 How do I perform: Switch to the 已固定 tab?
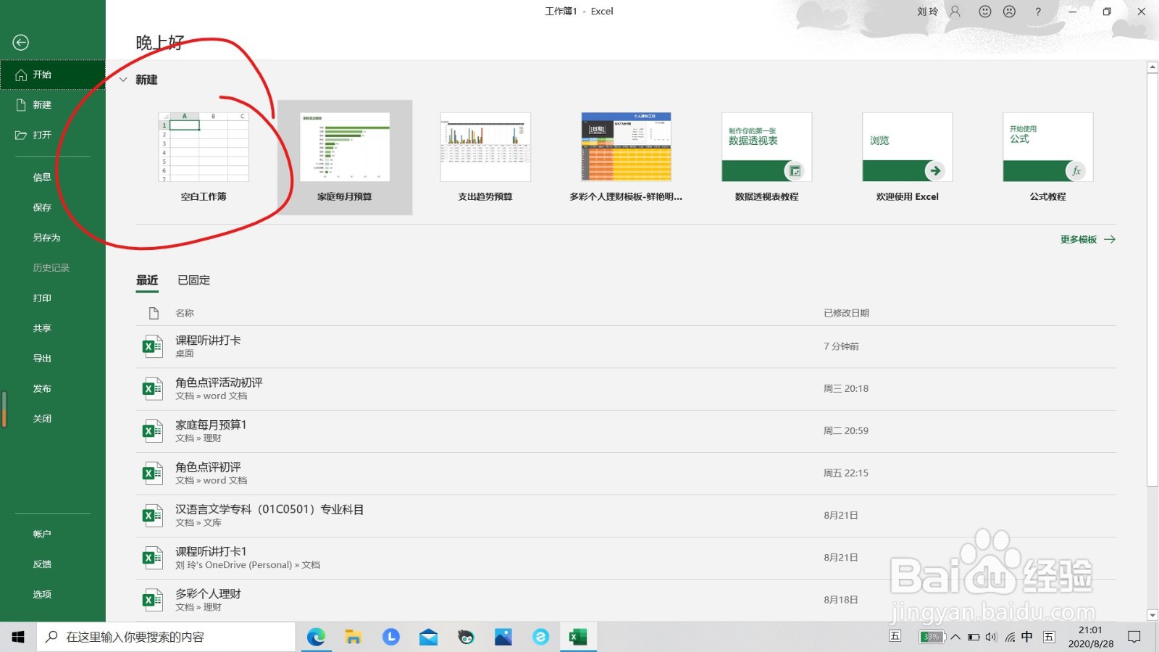pos(194,280)
